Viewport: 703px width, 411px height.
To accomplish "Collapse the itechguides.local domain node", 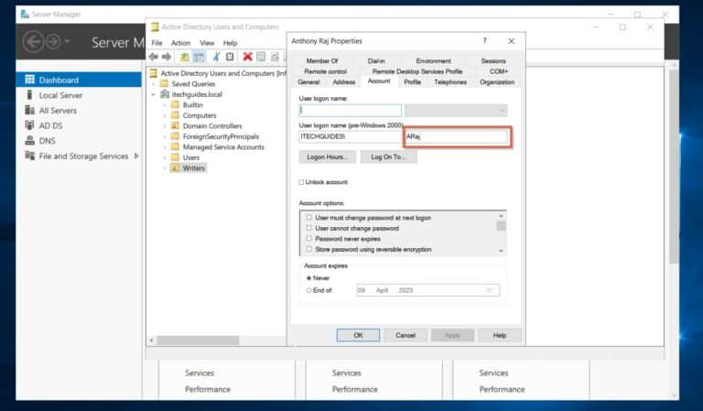I will [x=154, y=94].
